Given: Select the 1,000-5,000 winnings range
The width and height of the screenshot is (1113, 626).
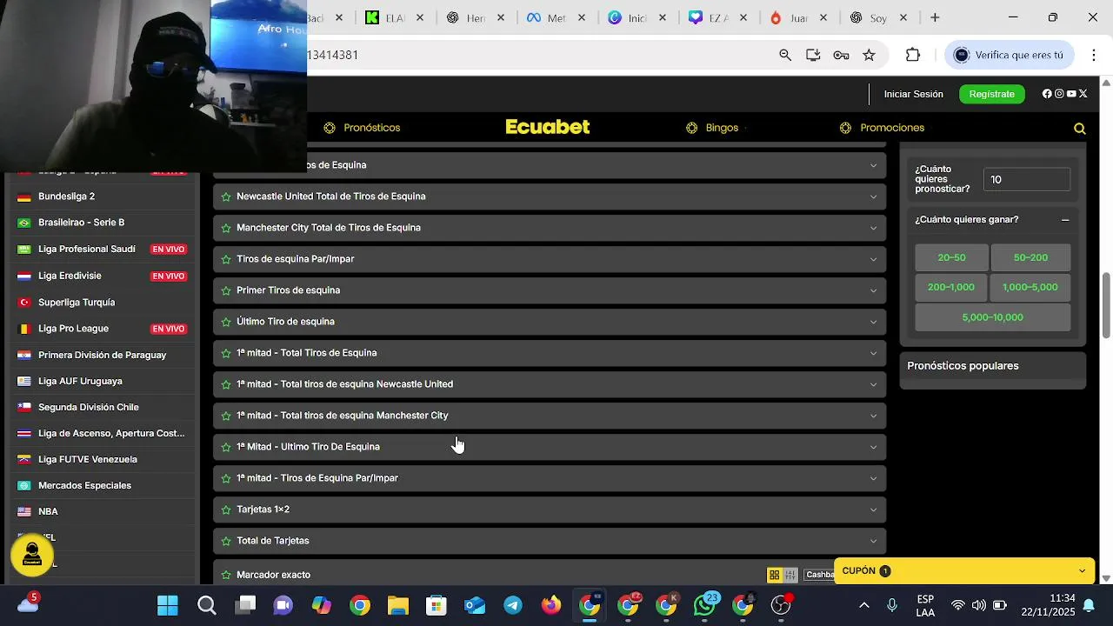Looking at the screenshot, I should [1030, 287].
